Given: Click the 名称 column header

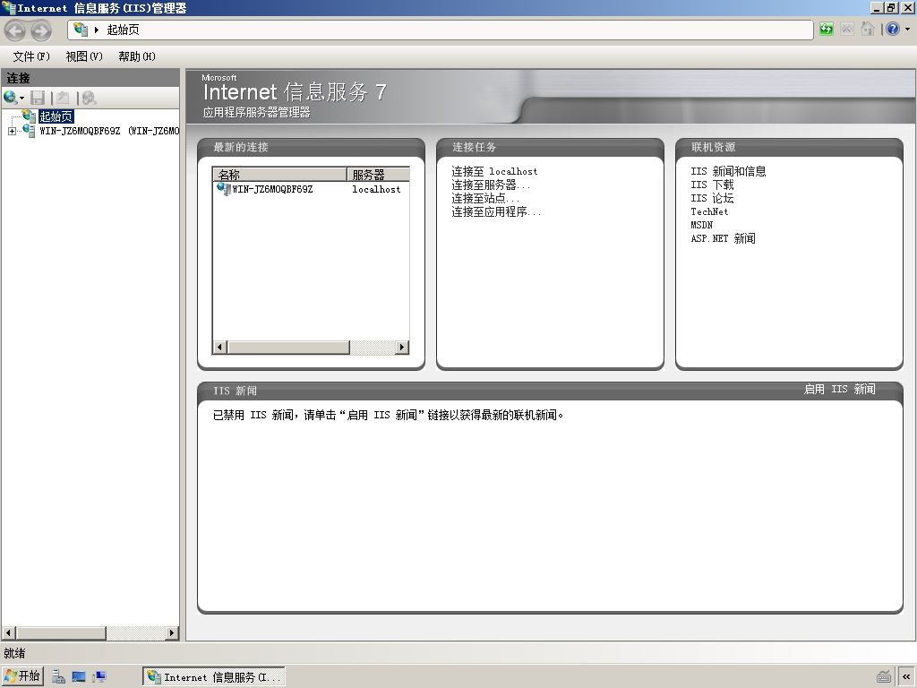Looking at the screenshot, I should pyautogui.click(x=279, y=175).
